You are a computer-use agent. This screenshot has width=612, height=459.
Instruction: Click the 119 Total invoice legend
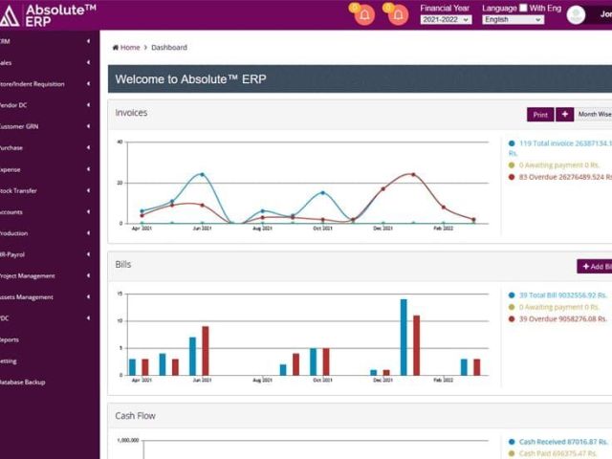(x=560, y=147)
